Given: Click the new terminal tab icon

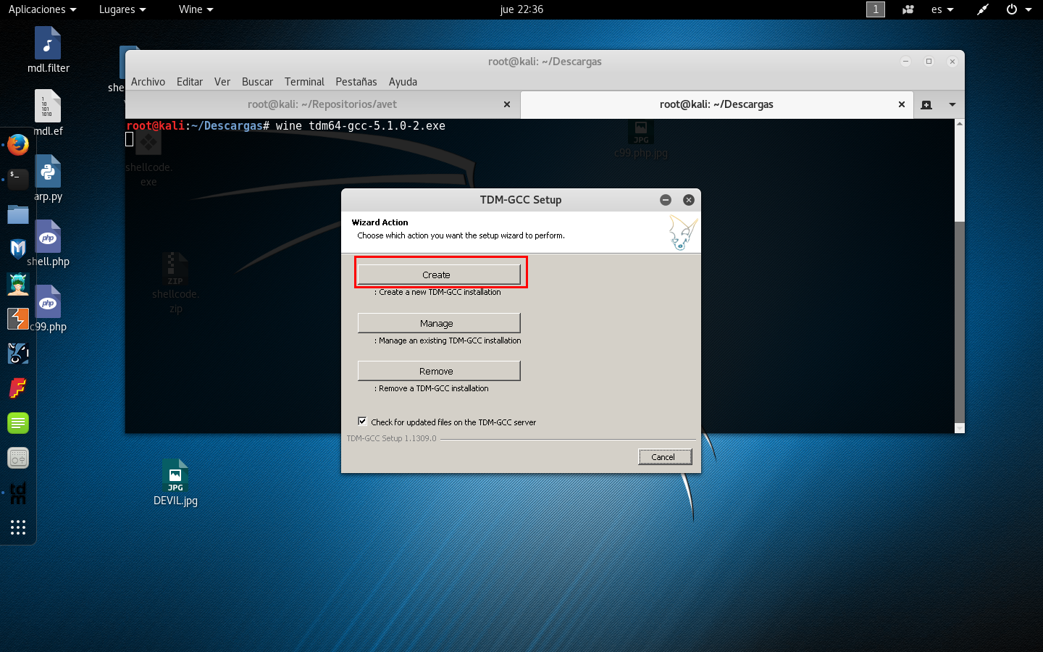Looking at the screenshot, I should coord(926,104).
